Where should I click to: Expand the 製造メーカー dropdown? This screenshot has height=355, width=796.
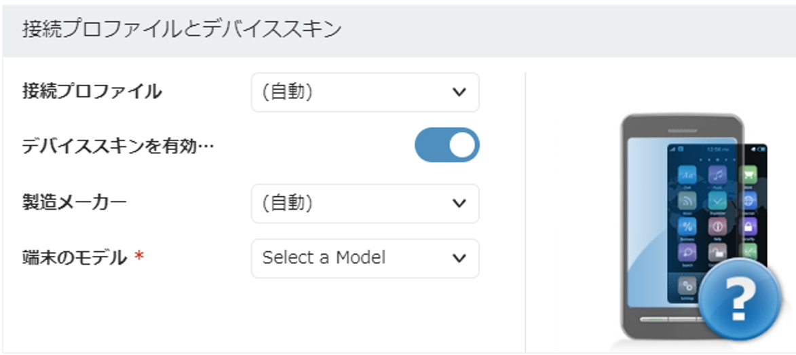[x=365, y=203]
